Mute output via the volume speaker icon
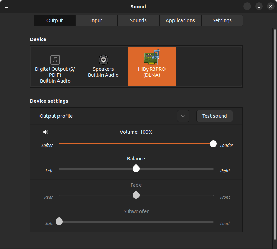This screenshot has height=249, width=277. 46,132
